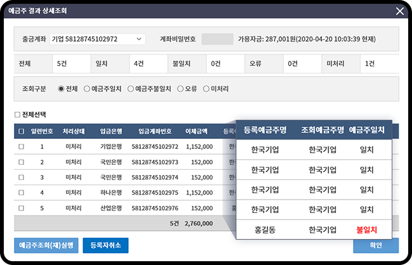
Task: Toggle the table header select-all checkbox
Action: [x=22, y=131]
